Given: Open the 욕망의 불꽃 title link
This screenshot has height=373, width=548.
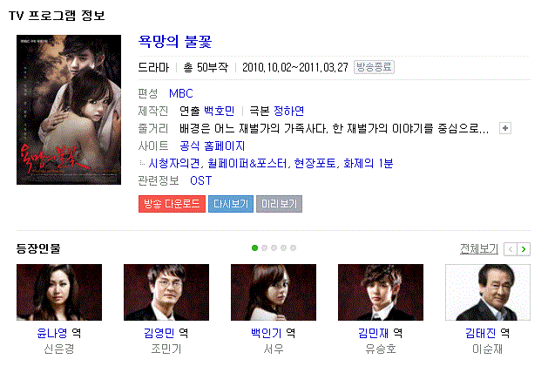Looking at the screenshot, I should [x=175, y=42].
